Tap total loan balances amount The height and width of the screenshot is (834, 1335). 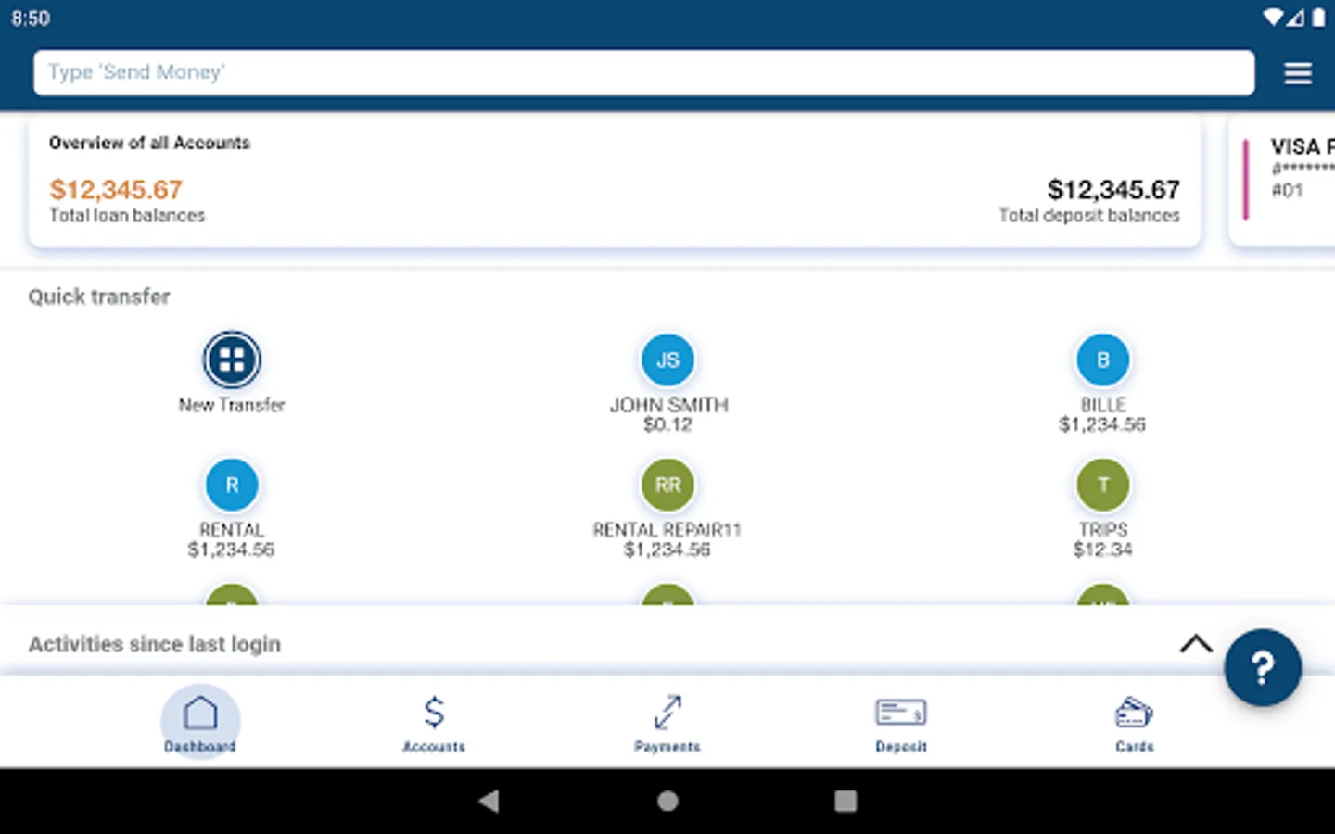pos(116,190)
